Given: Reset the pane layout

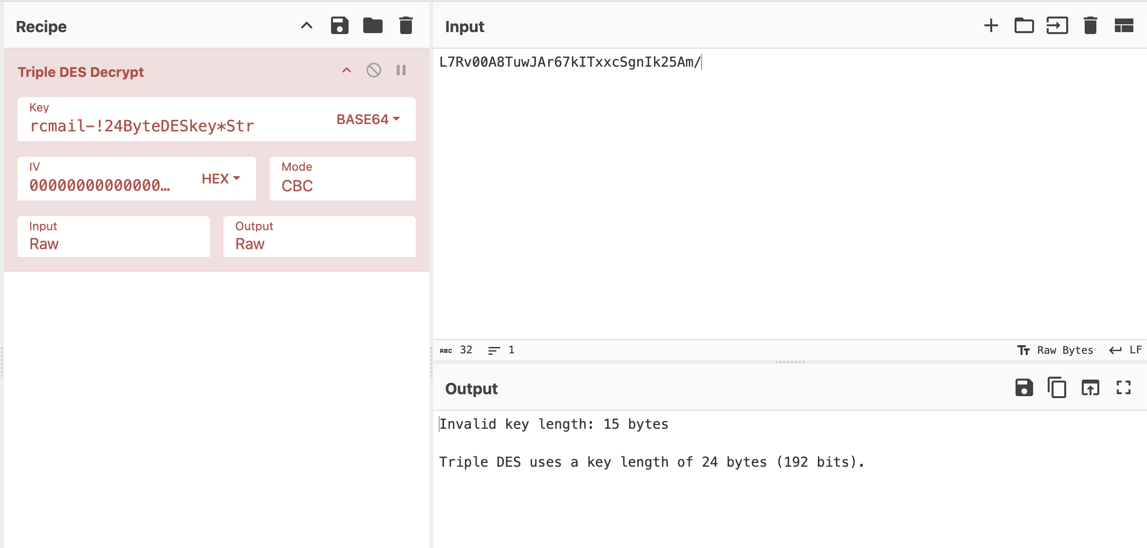Looking at the screenshot, I should point(1124,26).
